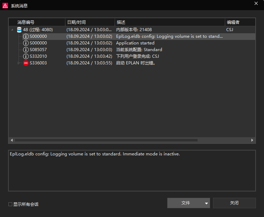This screenshot has height=217, width=264.
Task: Click the database icon of session 48
Action: 19,30
